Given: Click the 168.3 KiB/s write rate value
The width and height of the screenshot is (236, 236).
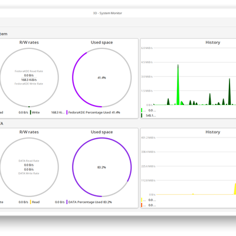Looking at the screenshot, I should pyautogui.click(x=29, y=80).
